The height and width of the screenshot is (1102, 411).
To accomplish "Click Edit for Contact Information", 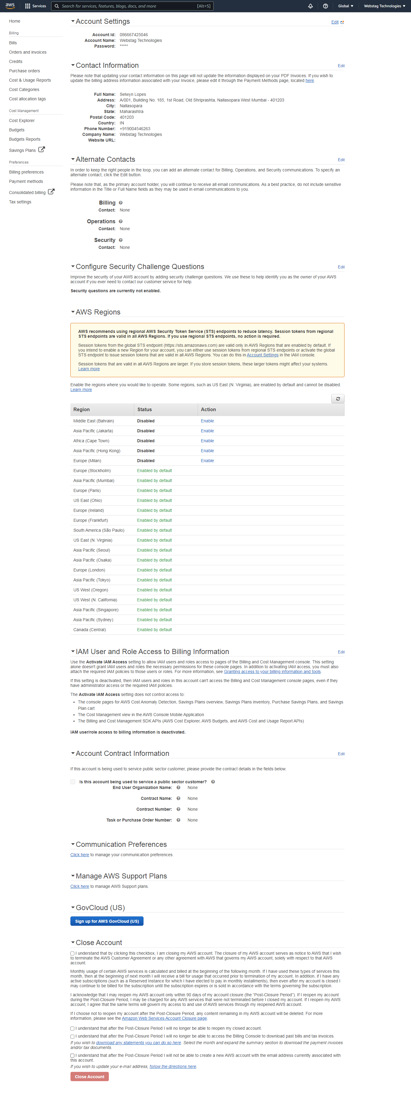I will pos(341,66).
